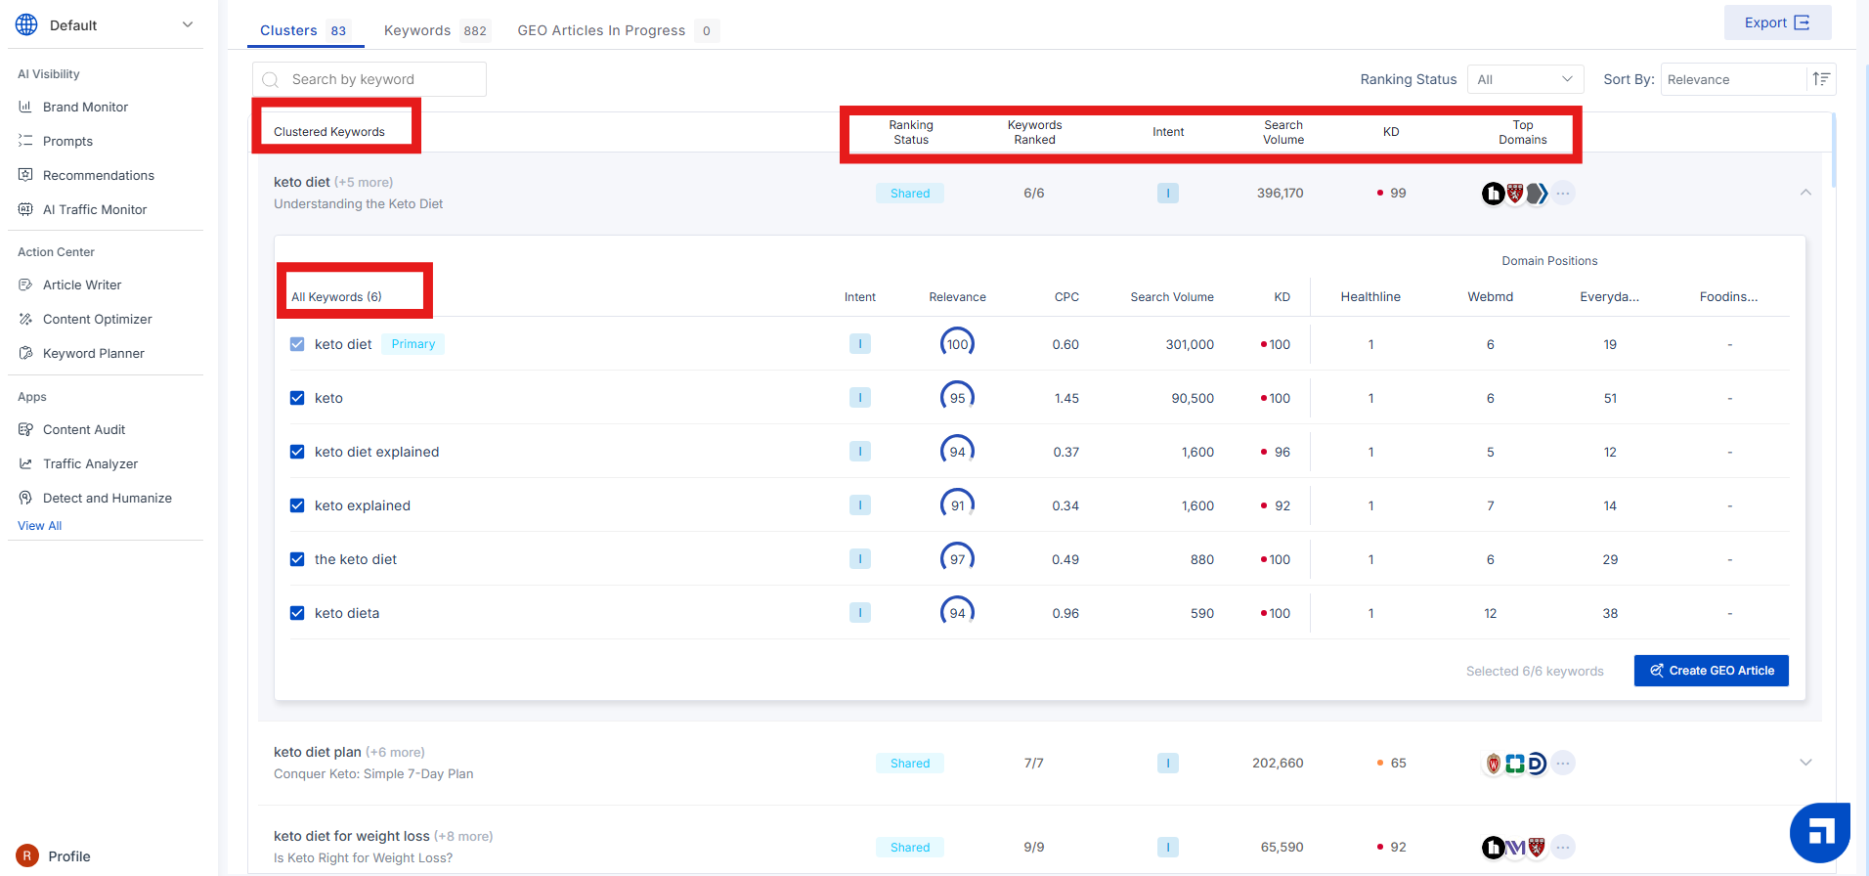Viewport: 1869px width, 876px height.
Task: Toggle the 'keto dieta' checkbox
Action: click(297, 613)
